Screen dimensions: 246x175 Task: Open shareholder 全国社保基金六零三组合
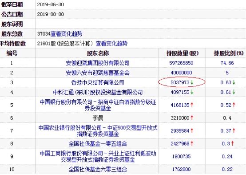tap(98, 169)
